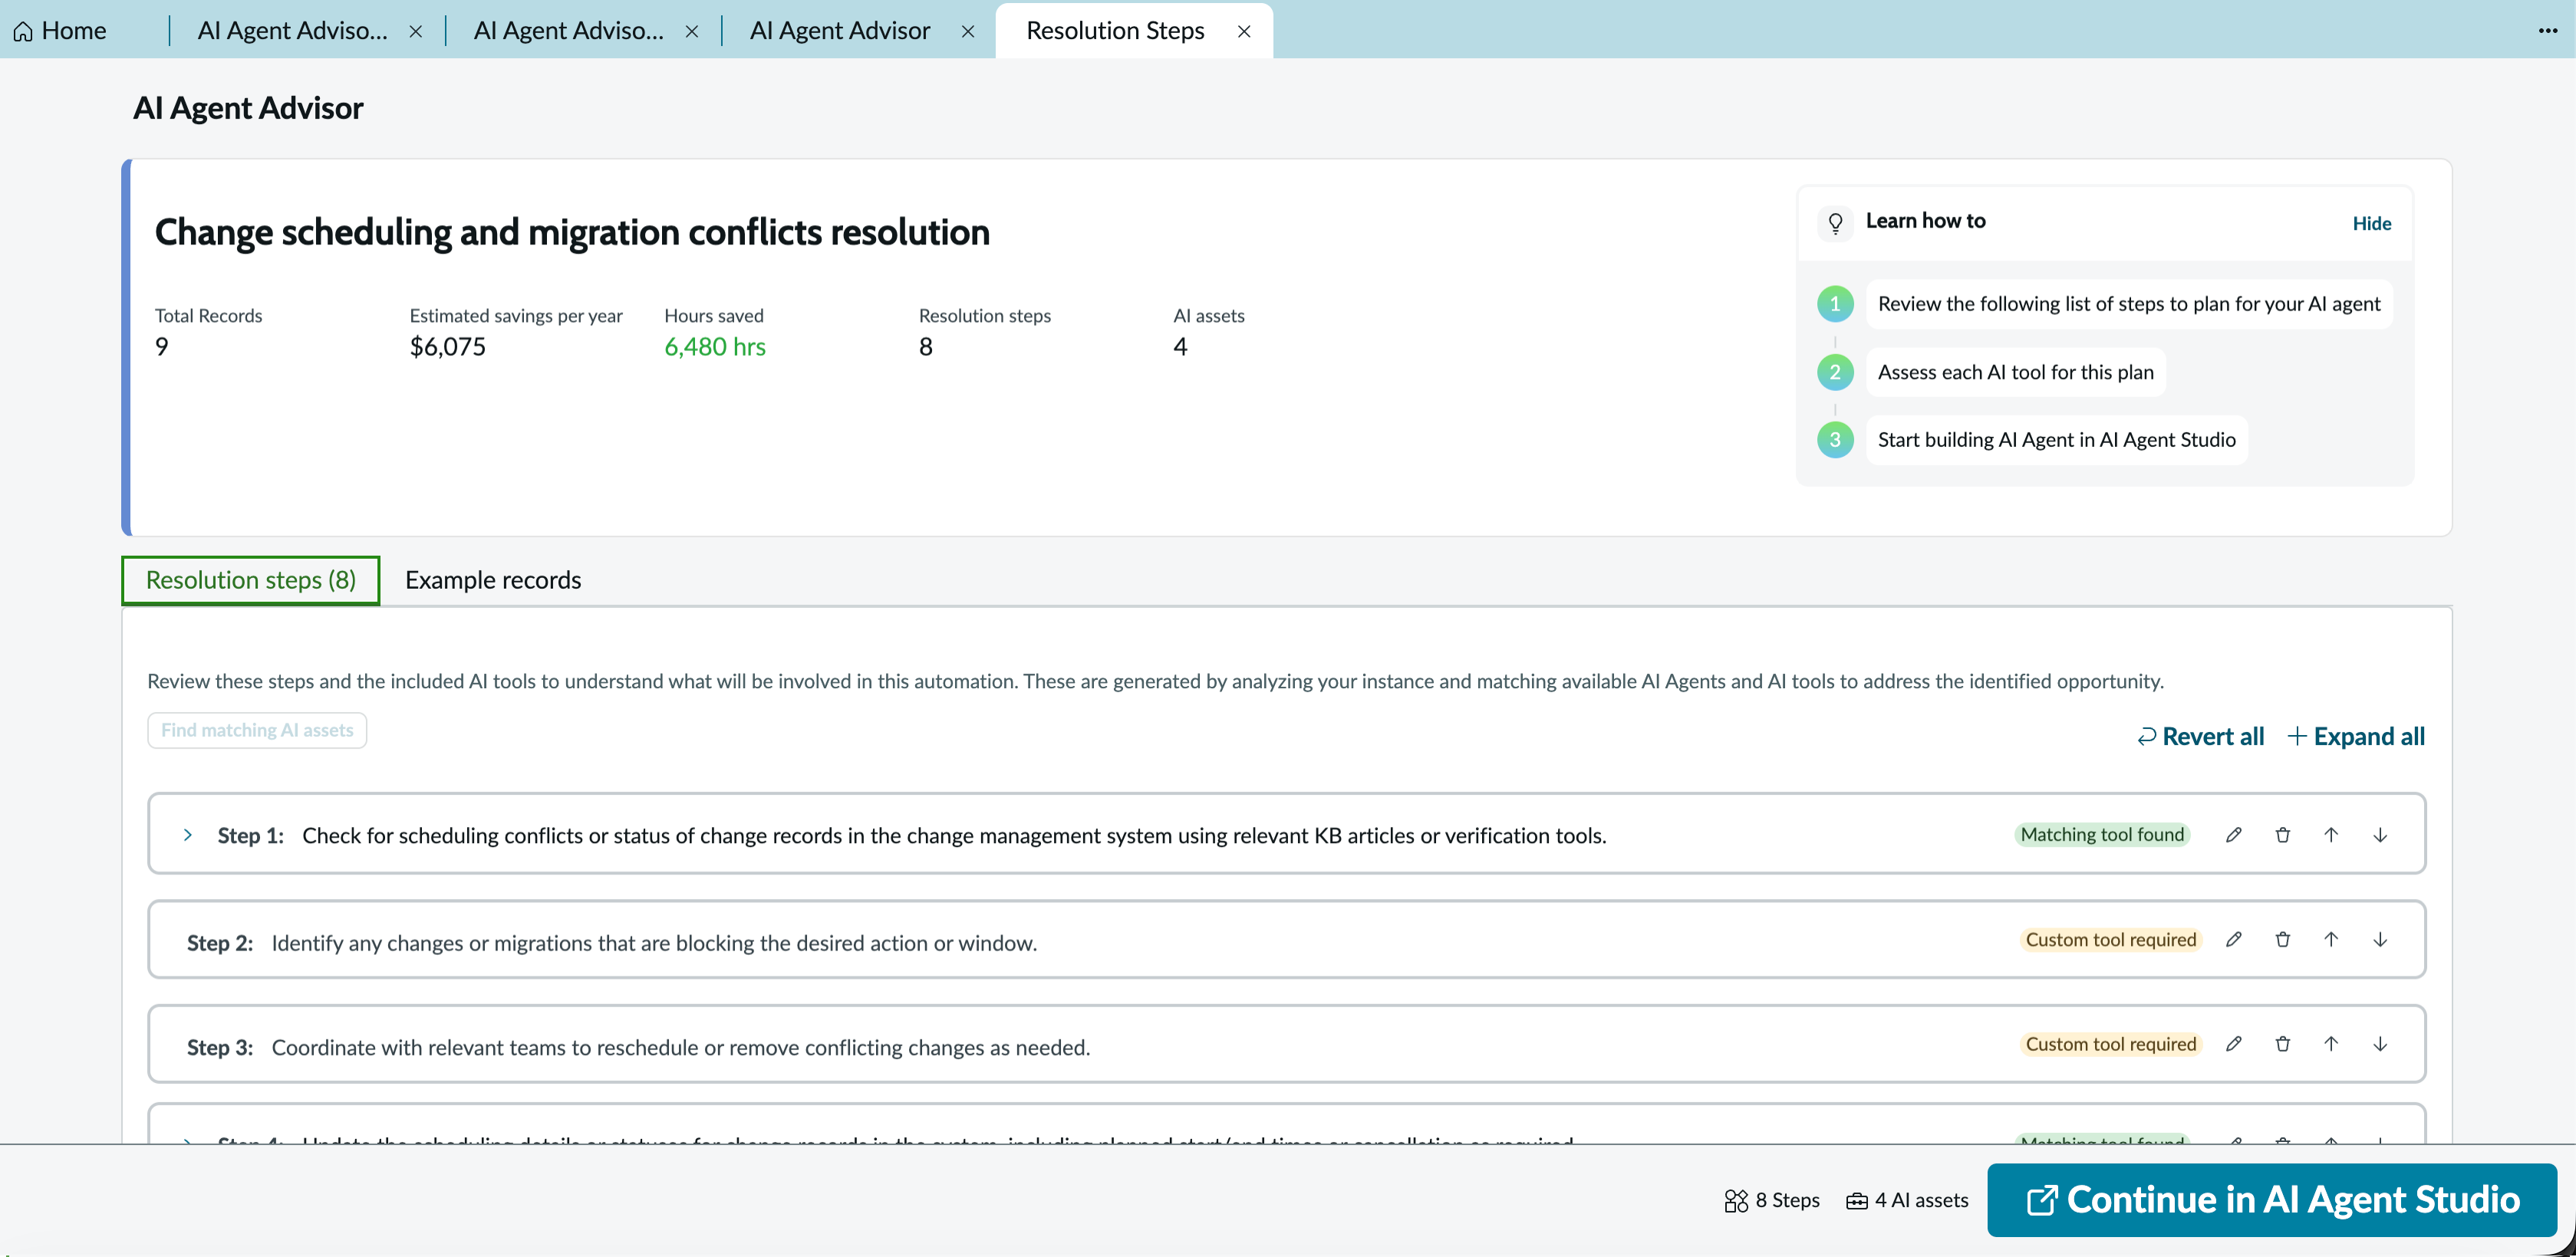
Task: Delete Step 2 with trash icon
Action: pyautogui.click(x=2283, y=939)
